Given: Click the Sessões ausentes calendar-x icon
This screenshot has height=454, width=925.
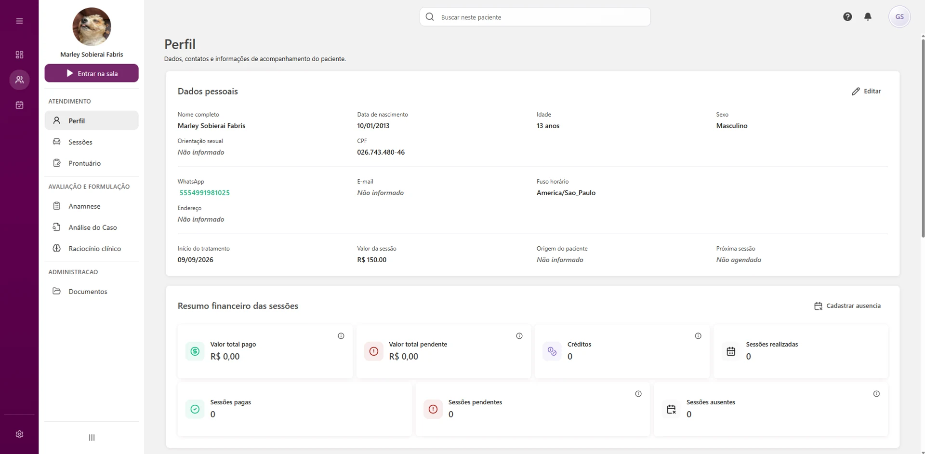Looking at the screenshot, I should [x=671, y=409].
